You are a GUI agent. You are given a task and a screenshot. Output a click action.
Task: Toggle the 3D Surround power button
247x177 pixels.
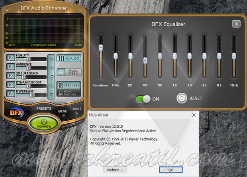tap(10, 76)
